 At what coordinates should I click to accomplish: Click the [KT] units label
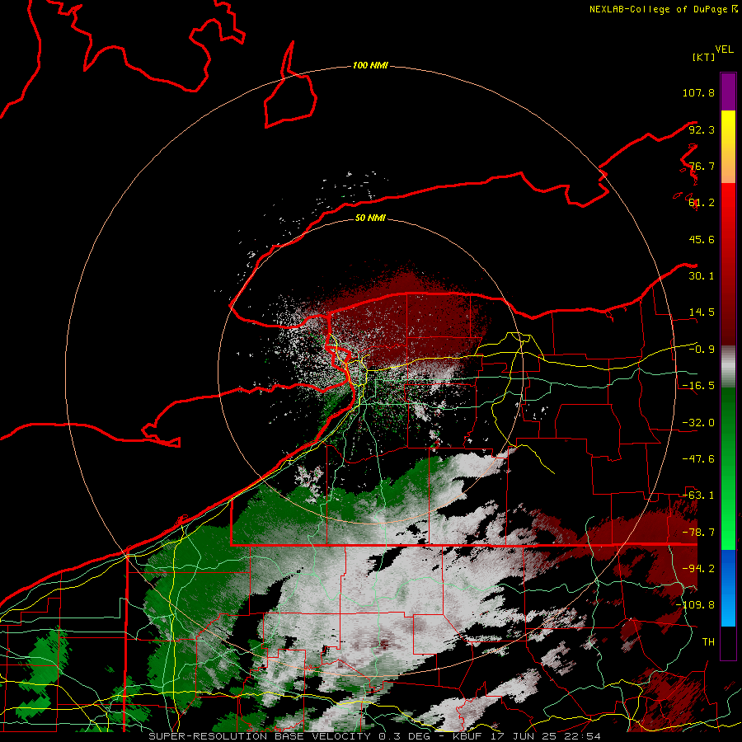click(703, 57)
